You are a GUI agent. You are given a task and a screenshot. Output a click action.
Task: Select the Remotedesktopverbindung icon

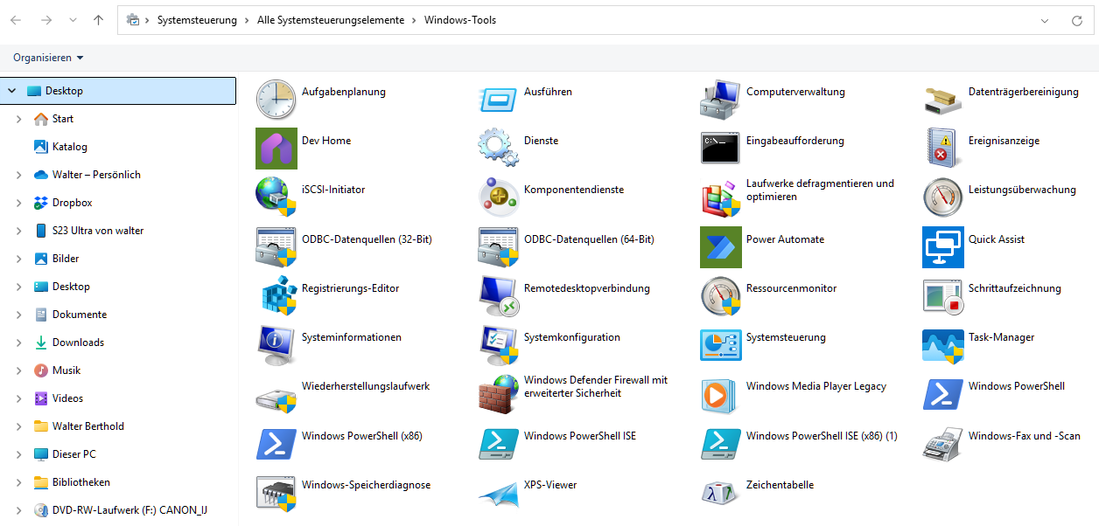click(499, 296)
